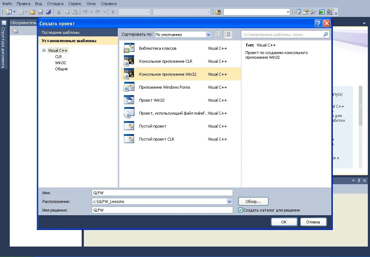Select the Win32 tree item
Screen dimensions: 370x257
click(x=60, y=63)
